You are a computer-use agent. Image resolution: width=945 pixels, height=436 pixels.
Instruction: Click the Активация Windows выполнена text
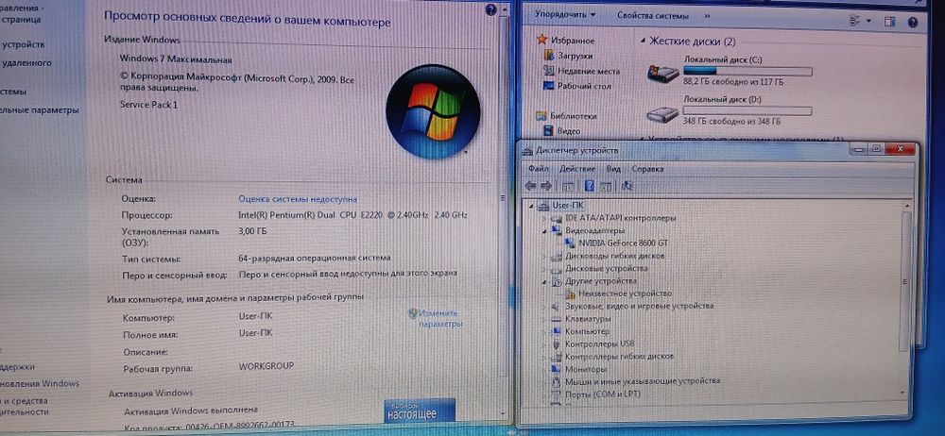[191, 411]
